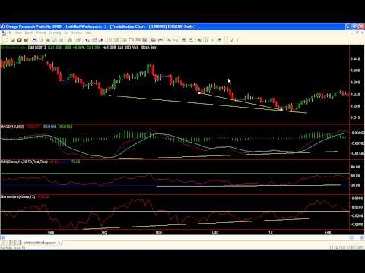The image size is (365, 273).
Task: Click the Zoom Out magnifier icon
Action: tap(191, 40)
